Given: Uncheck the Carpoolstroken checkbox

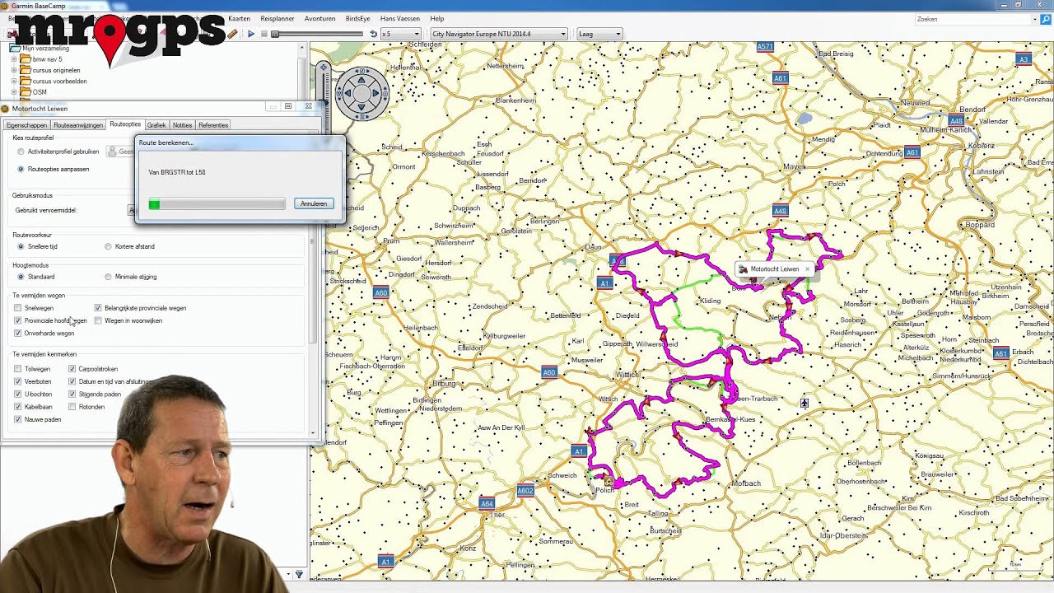Looking at the screenshot, I should 72,369.
